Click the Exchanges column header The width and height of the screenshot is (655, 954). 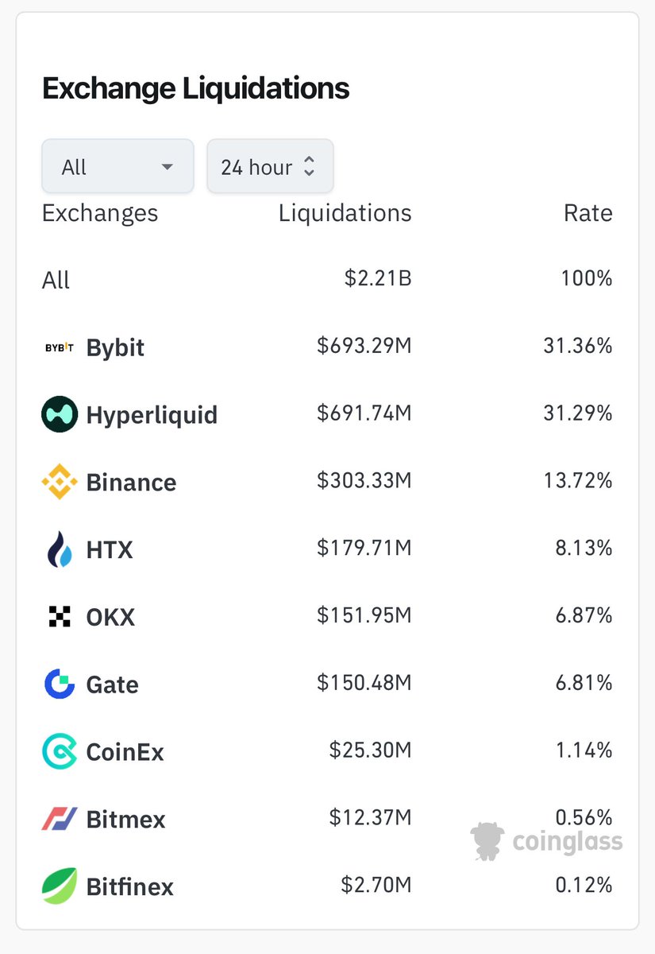click(100, 213)
